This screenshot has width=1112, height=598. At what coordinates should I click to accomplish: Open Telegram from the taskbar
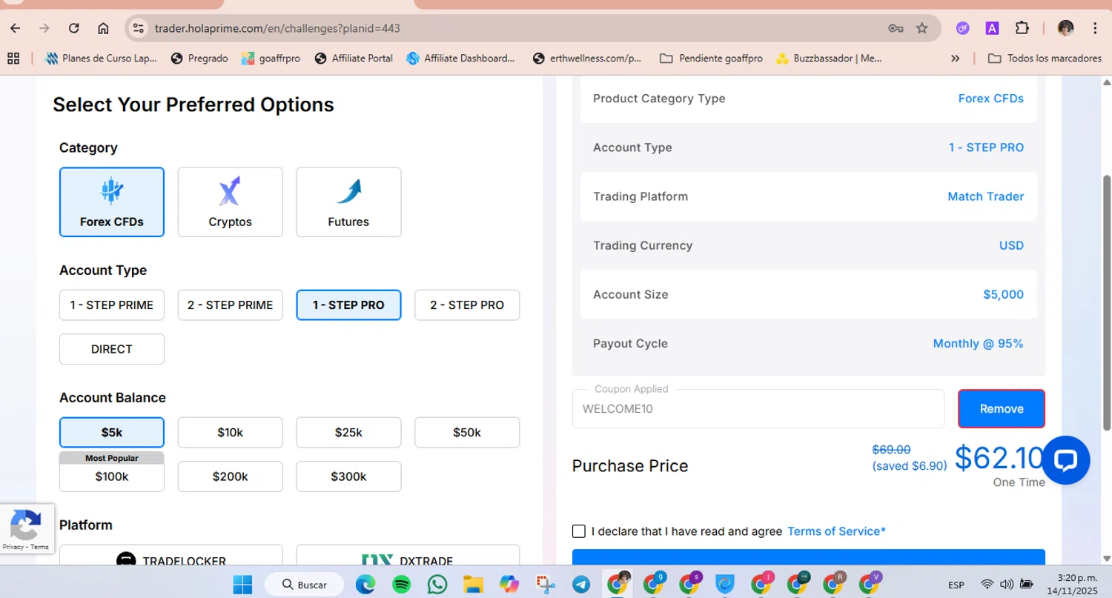[x=582, y=585]
